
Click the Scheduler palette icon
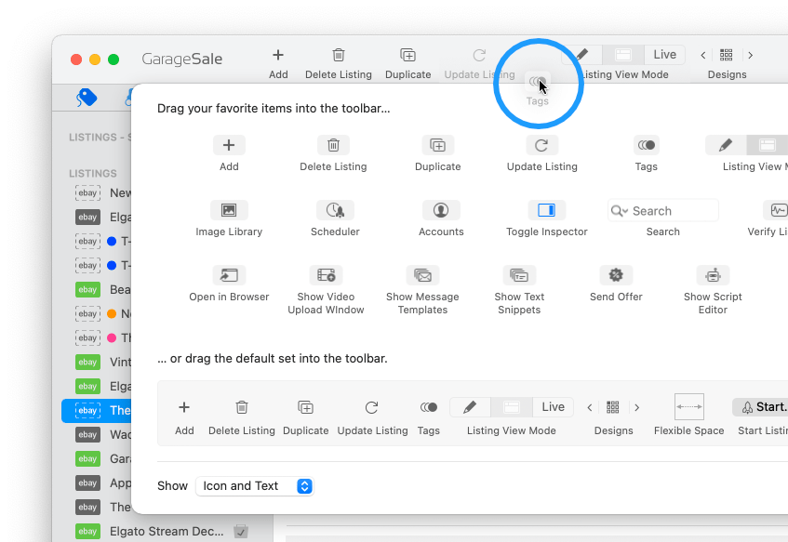click(x=335, y=210)
